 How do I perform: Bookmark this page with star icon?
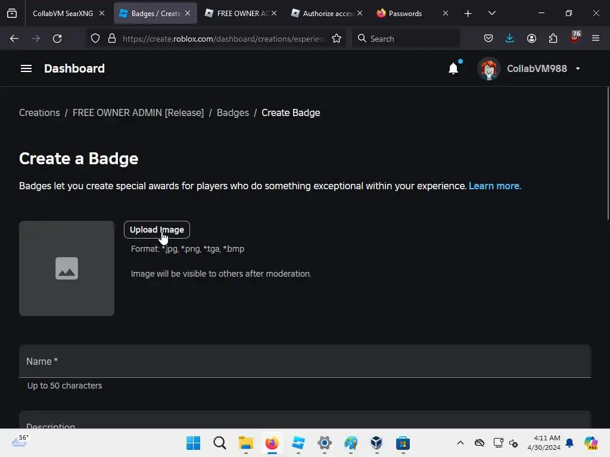[x=337, y=39]
